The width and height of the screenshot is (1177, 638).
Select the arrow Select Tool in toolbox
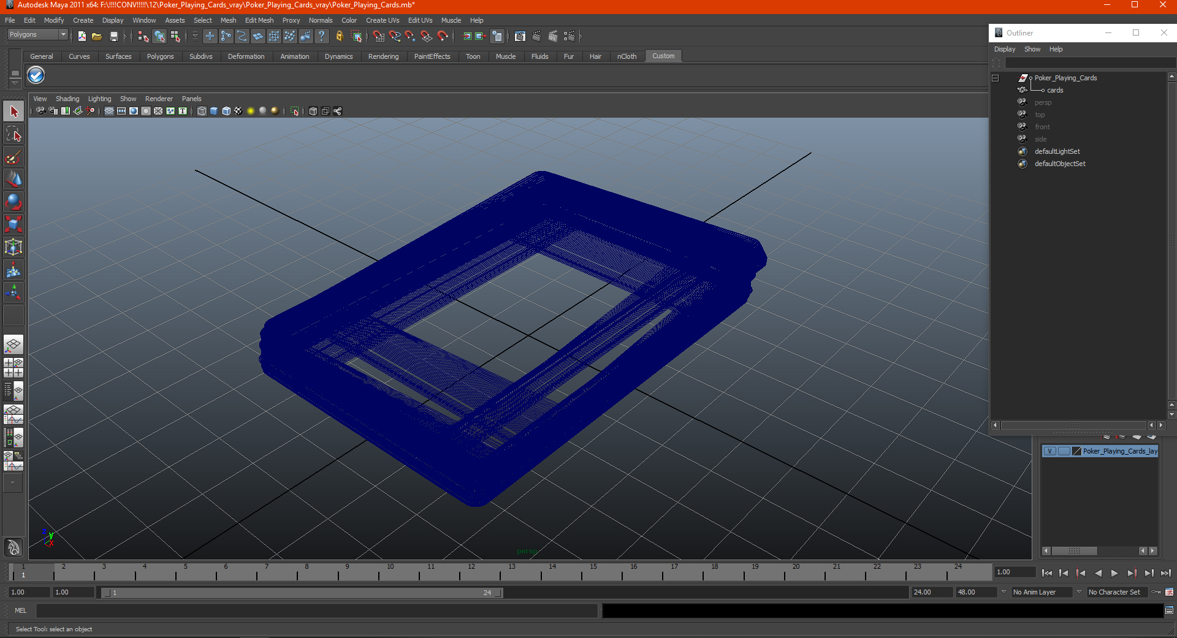point(13,112)
